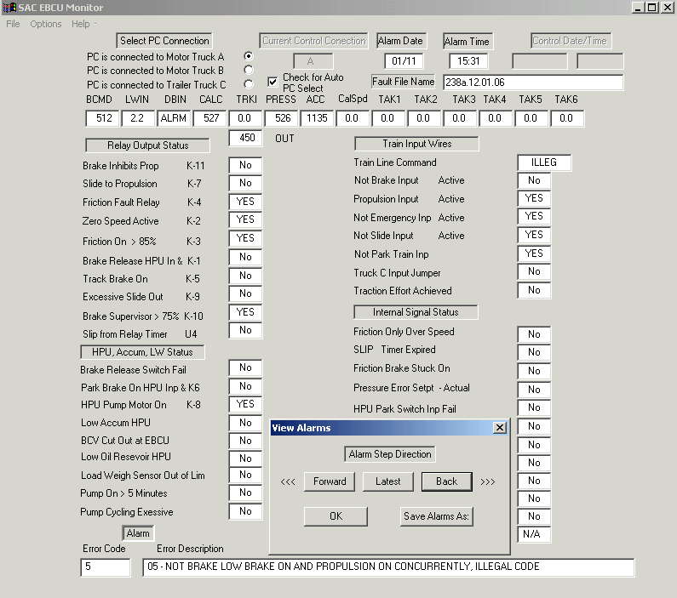Click the Error Description text box
Viewport: 677px width, 598px height.
click(387, 567)
